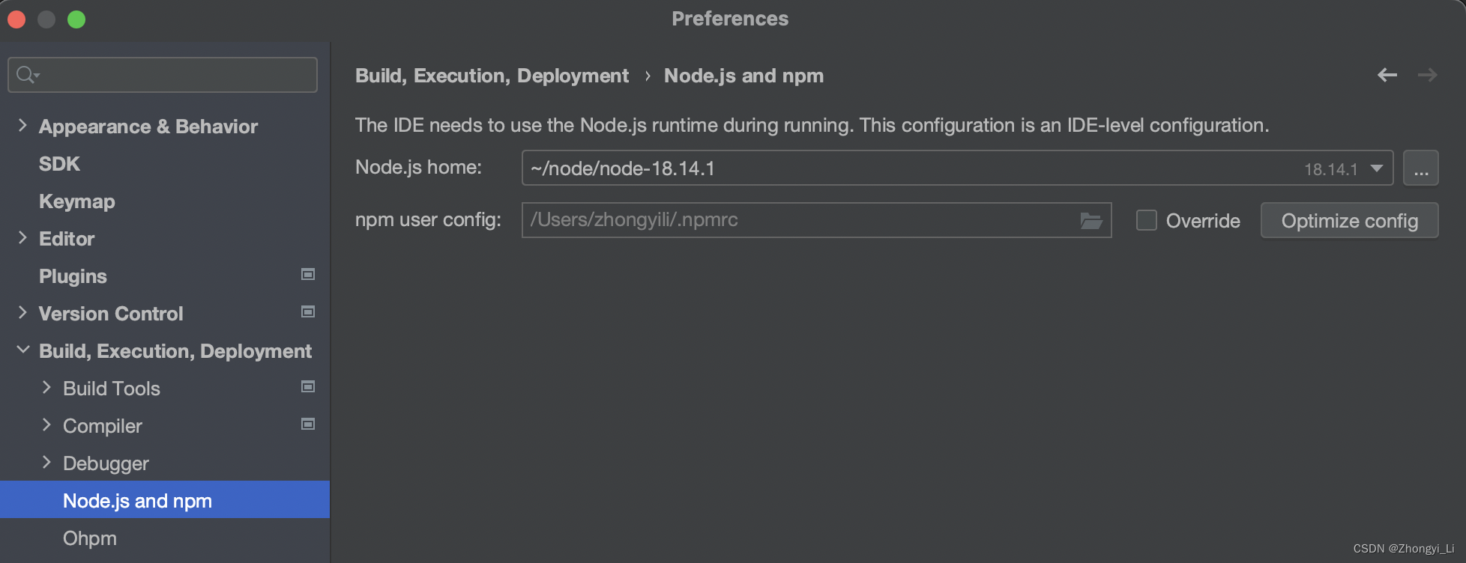
Task: Expand the Compiler node
Action: [x=46, y=424]
